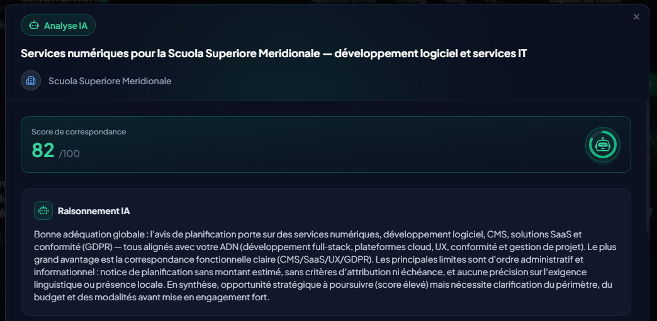Select the 82 match score value

(43, 151)
